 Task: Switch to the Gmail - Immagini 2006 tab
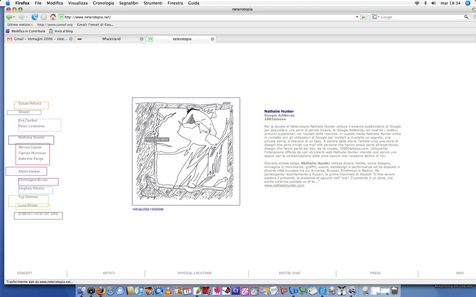[x=39, y=39]
